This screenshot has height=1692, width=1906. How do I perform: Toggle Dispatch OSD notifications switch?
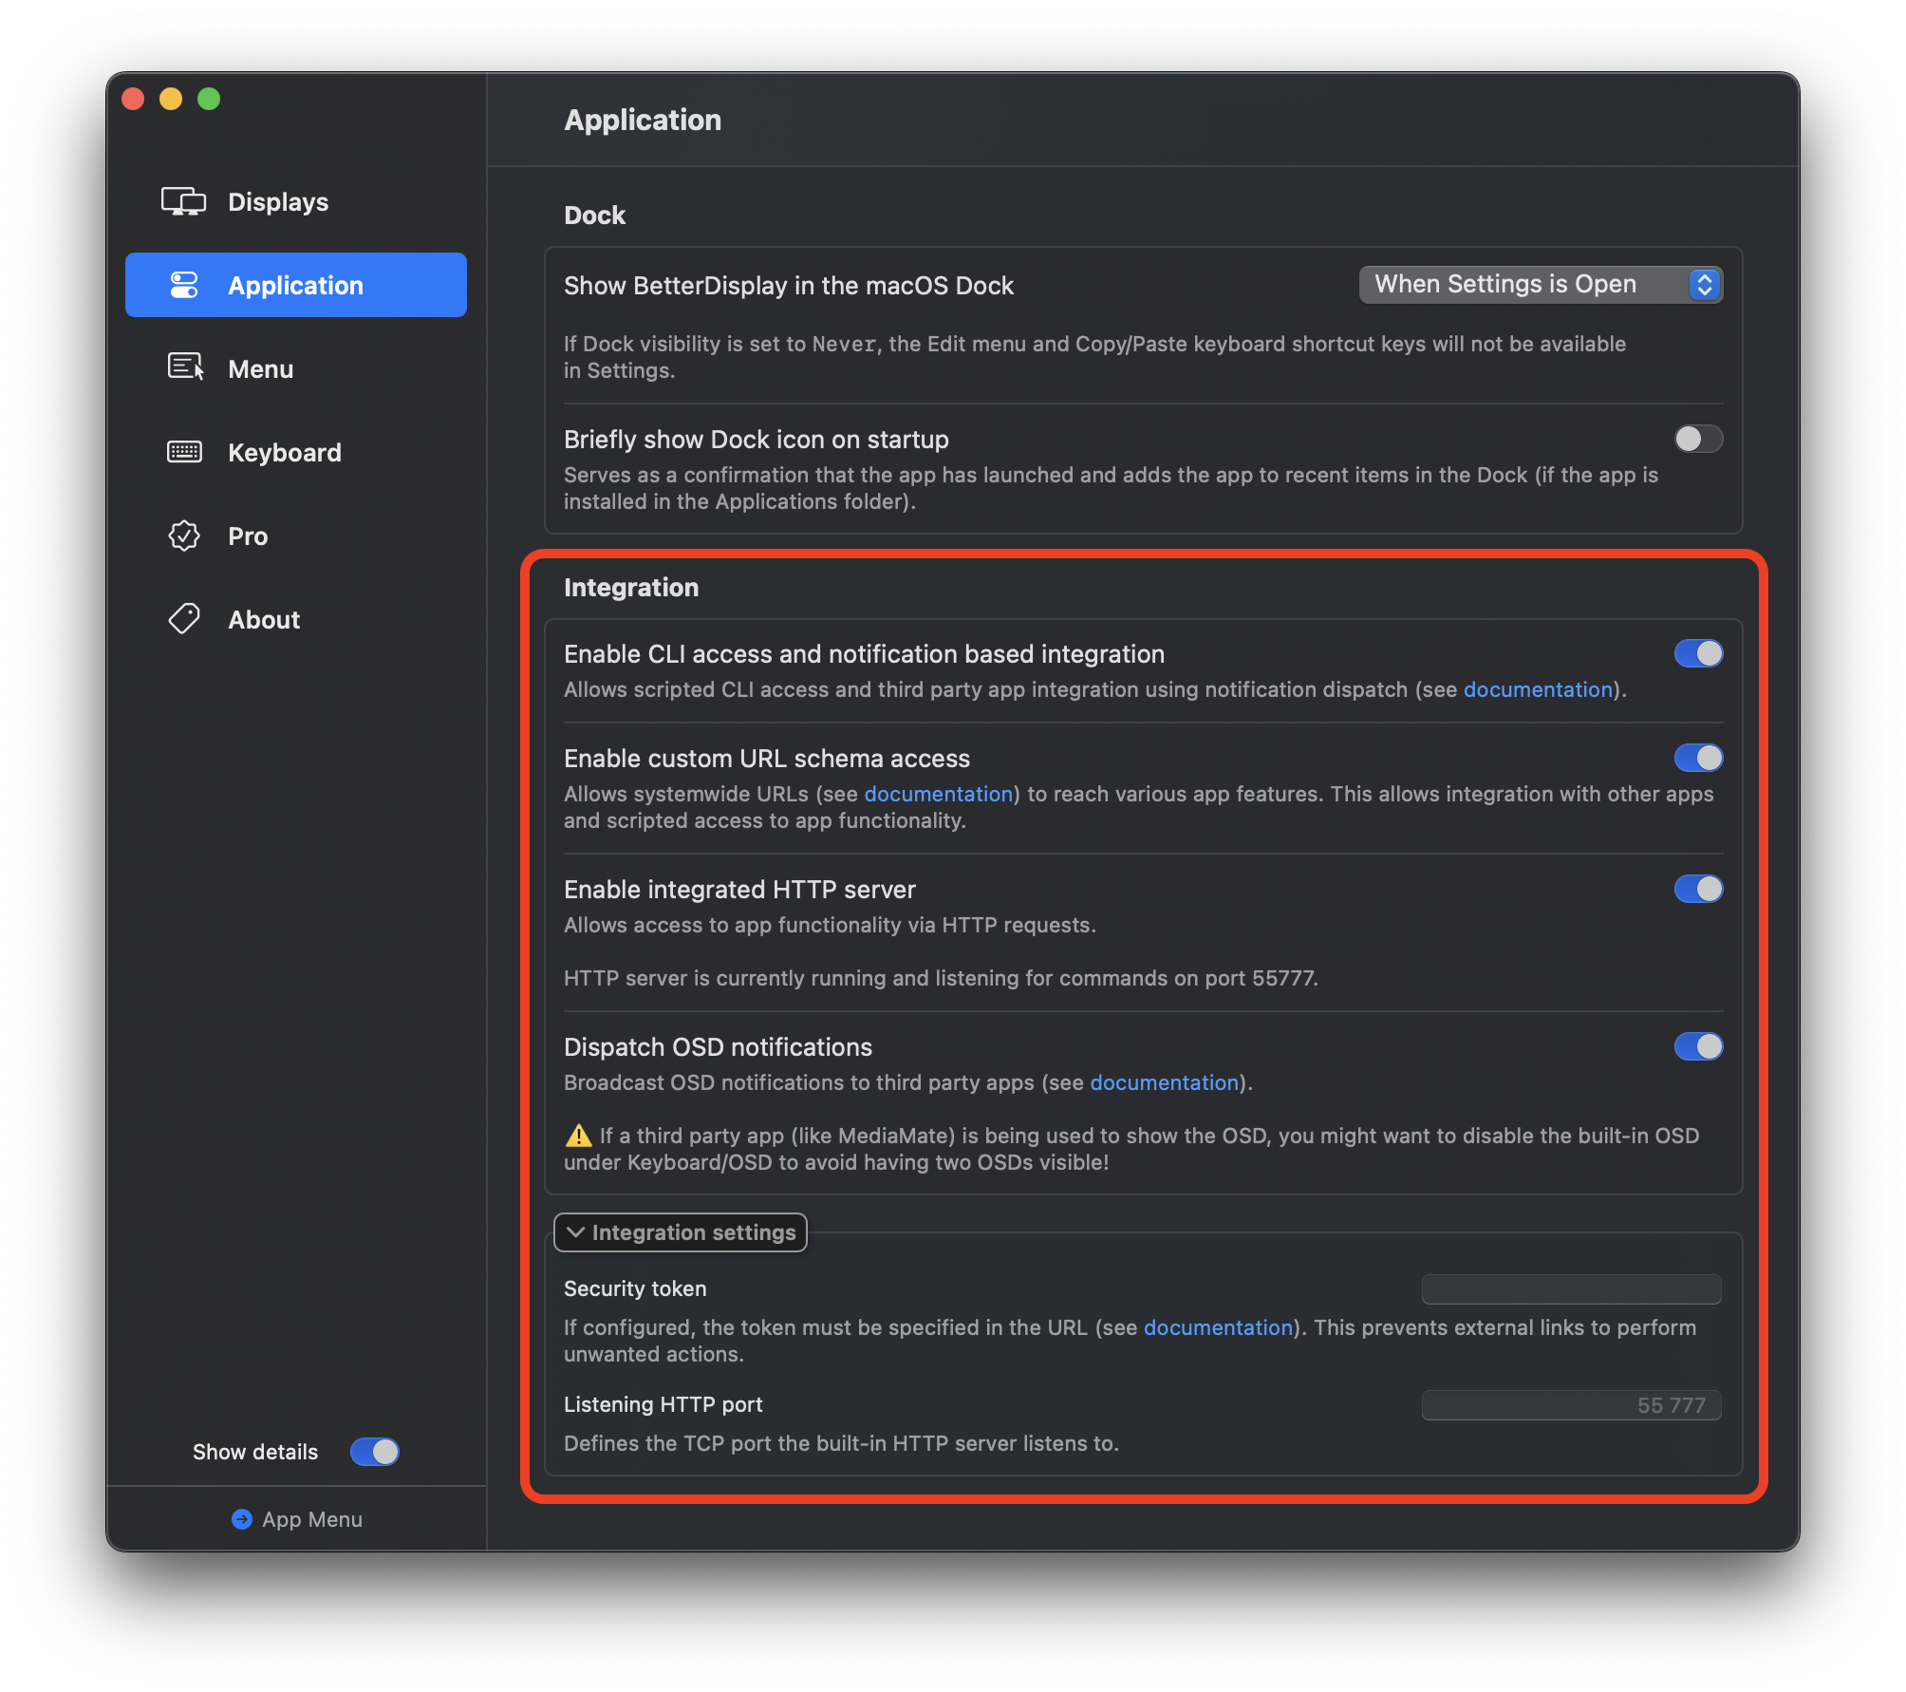(1697, 1046)
